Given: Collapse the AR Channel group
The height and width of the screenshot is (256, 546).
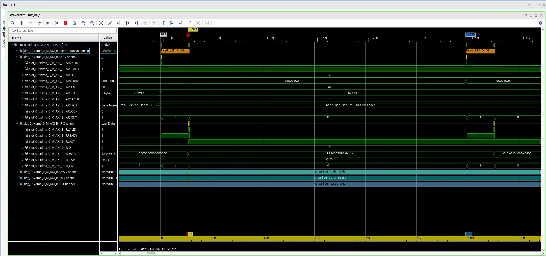Looking at the screenshot, I should [x=17, y=57].
